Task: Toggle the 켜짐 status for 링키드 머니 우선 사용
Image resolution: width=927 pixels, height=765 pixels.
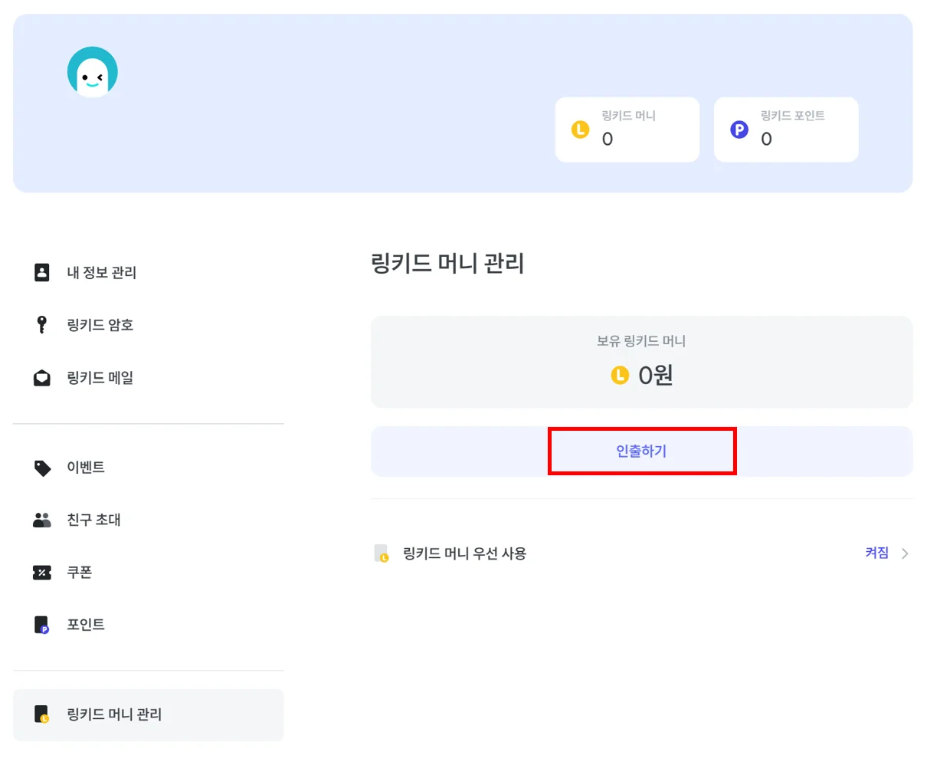Action: pyautogui.click(x=876, y=553)
